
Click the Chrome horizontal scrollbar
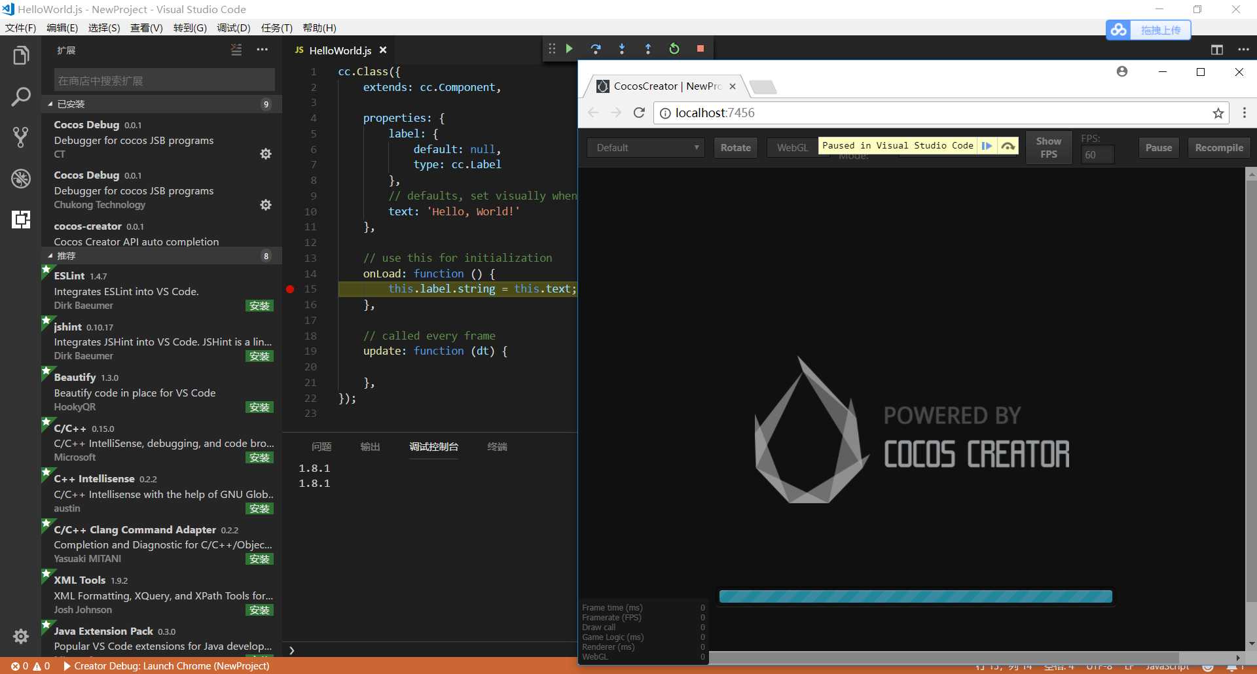944,658
